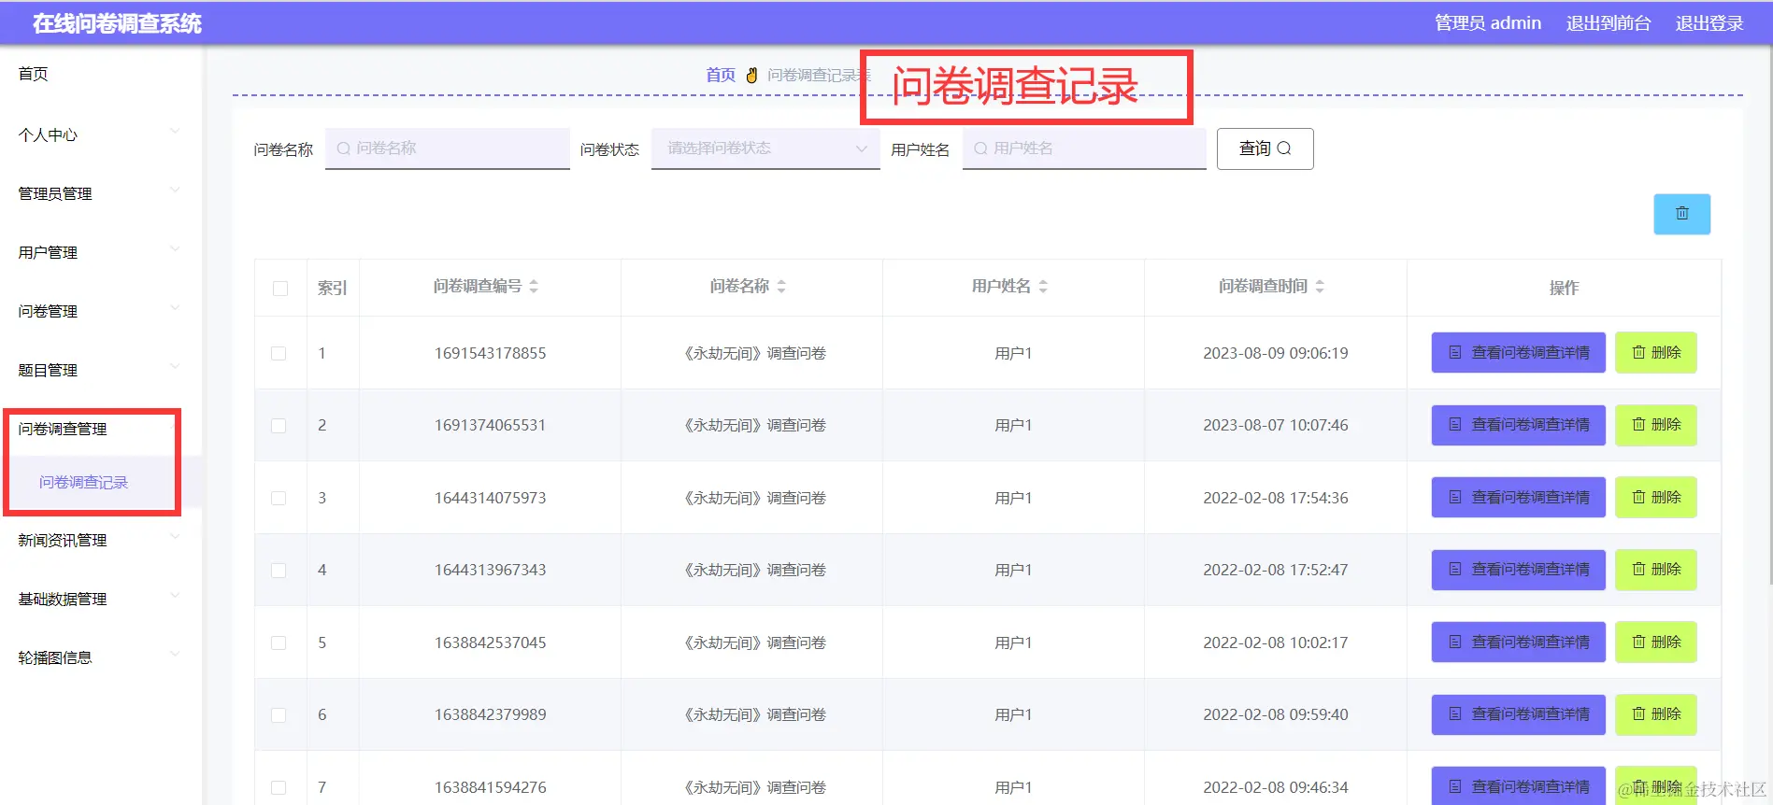Sort by 用户姓名 column arrows
Image resolution: width=1773 pixels, height=805 pixels.
1043,287
